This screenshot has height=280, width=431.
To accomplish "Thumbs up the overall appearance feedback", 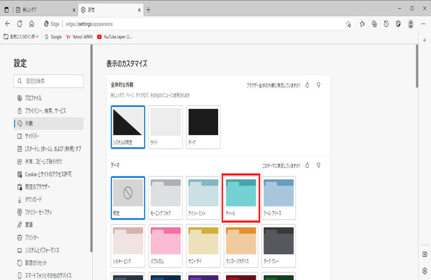I will pyautogui.click(x=307, y=85).
